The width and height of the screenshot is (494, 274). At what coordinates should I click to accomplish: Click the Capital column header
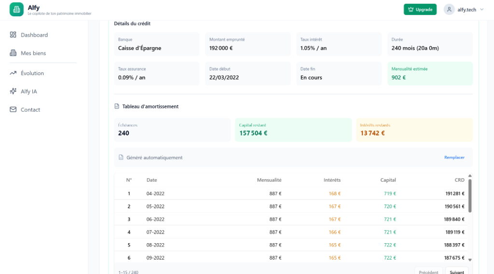coord(388,180)
